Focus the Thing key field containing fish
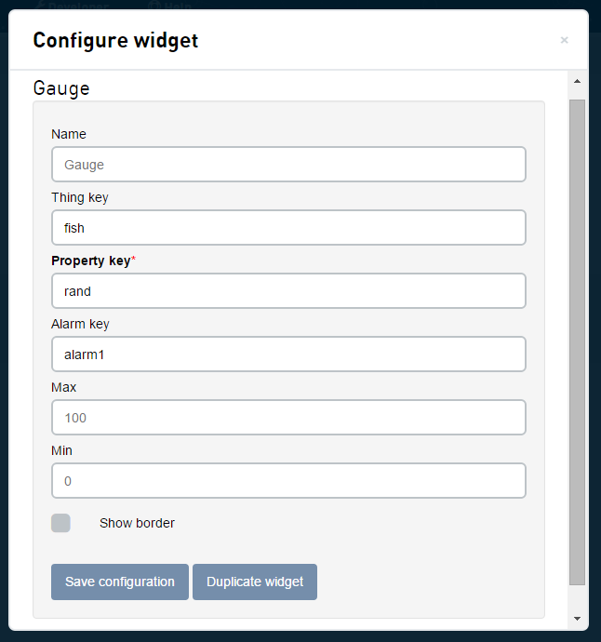 pyautogui.click(x=288, y=228)
